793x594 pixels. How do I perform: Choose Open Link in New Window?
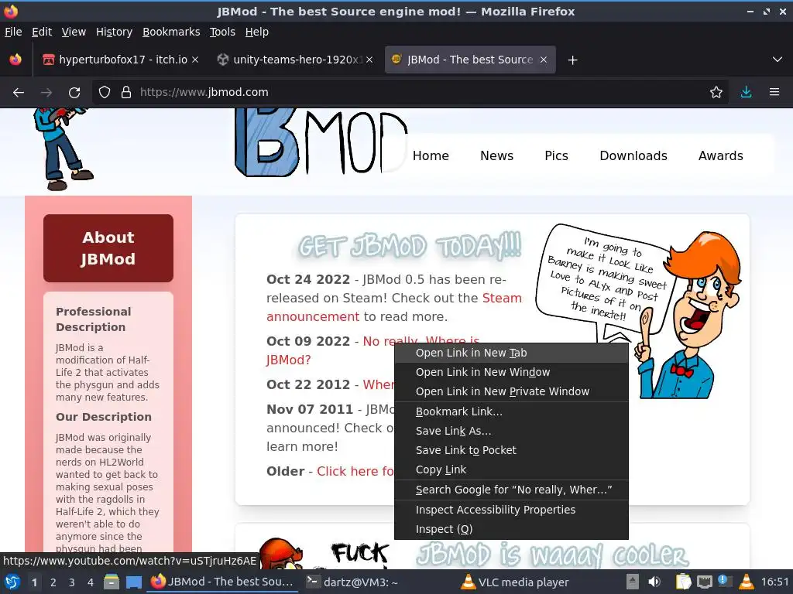(511, 372)
